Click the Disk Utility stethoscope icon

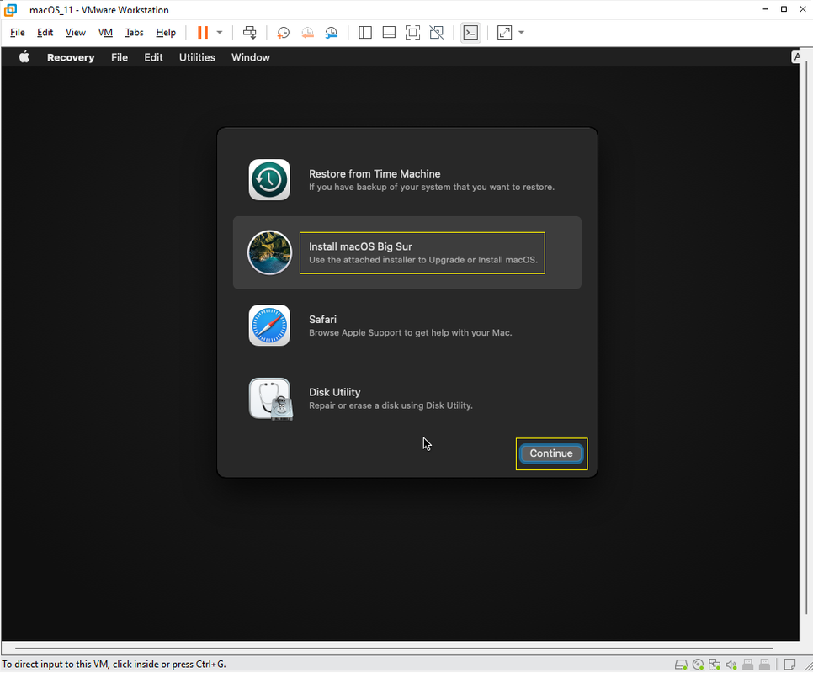coord(271,399)
